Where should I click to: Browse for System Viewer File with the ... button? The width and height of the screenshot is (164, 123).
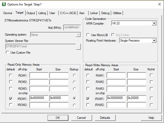coord(78,47)
